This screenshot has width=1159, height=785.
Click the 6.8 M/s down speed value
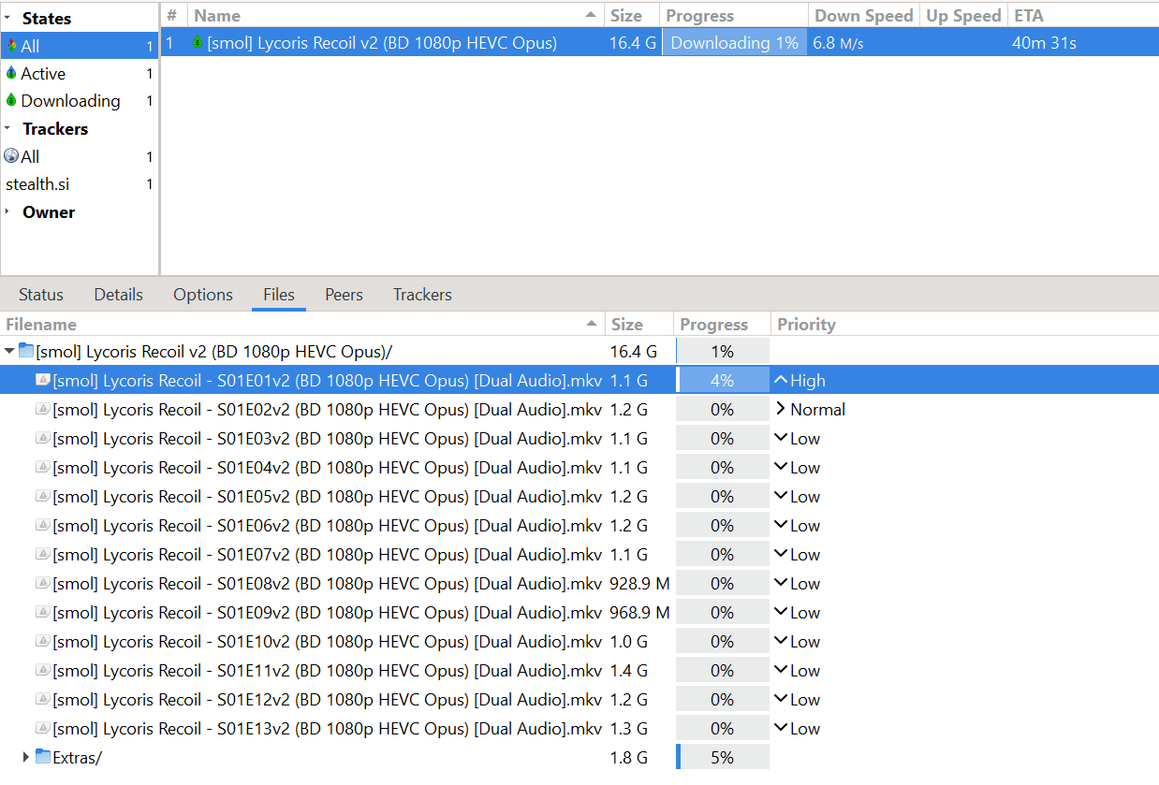(x=838, y=42)
